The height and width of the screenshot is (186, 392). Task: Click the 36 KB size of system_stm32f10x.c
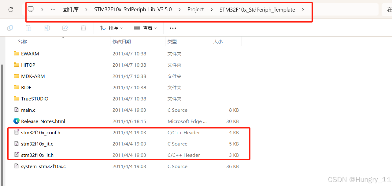[232, 166]
